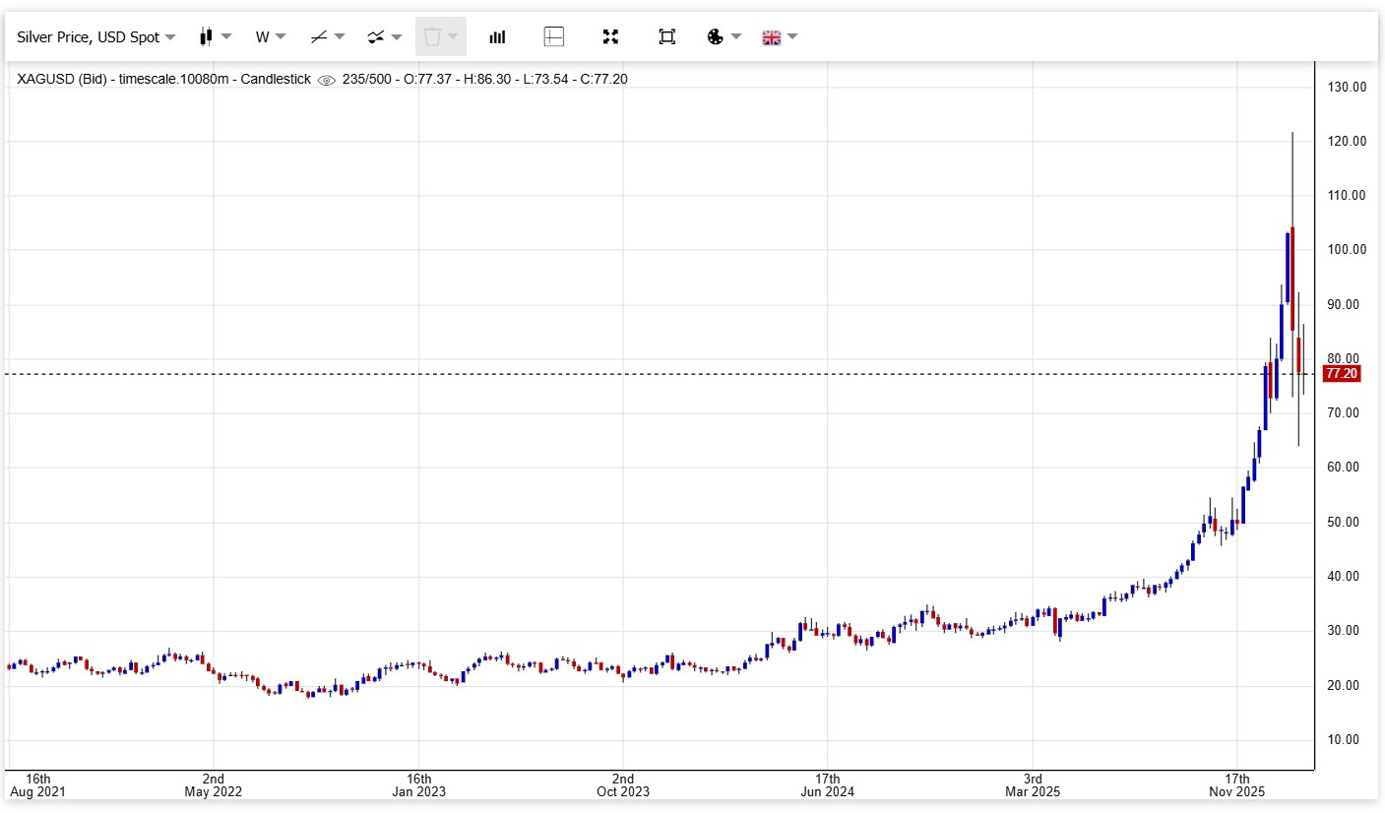Toggle the eye visibility icon for XAGUSD
1385x813 pixels.
[x=327, y=80]
